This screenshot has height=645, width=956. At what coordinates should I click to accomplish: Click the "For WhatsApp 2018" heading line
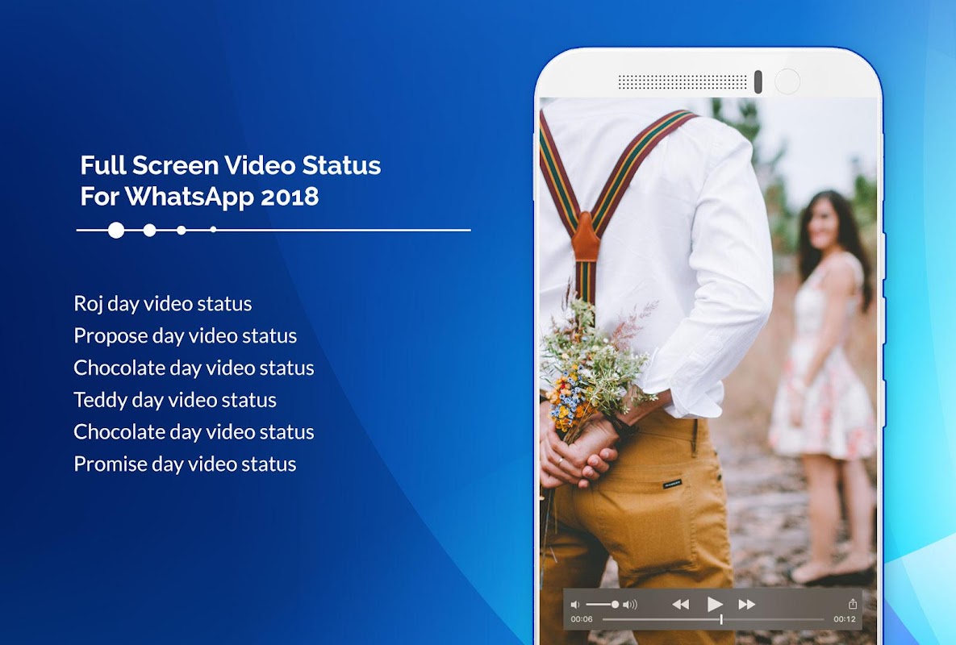point(199,197)
